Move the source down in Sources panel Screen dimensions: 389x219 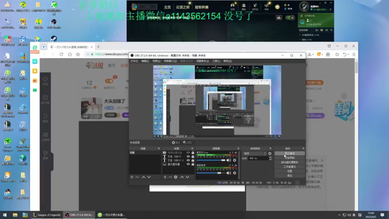click(188, 177)
